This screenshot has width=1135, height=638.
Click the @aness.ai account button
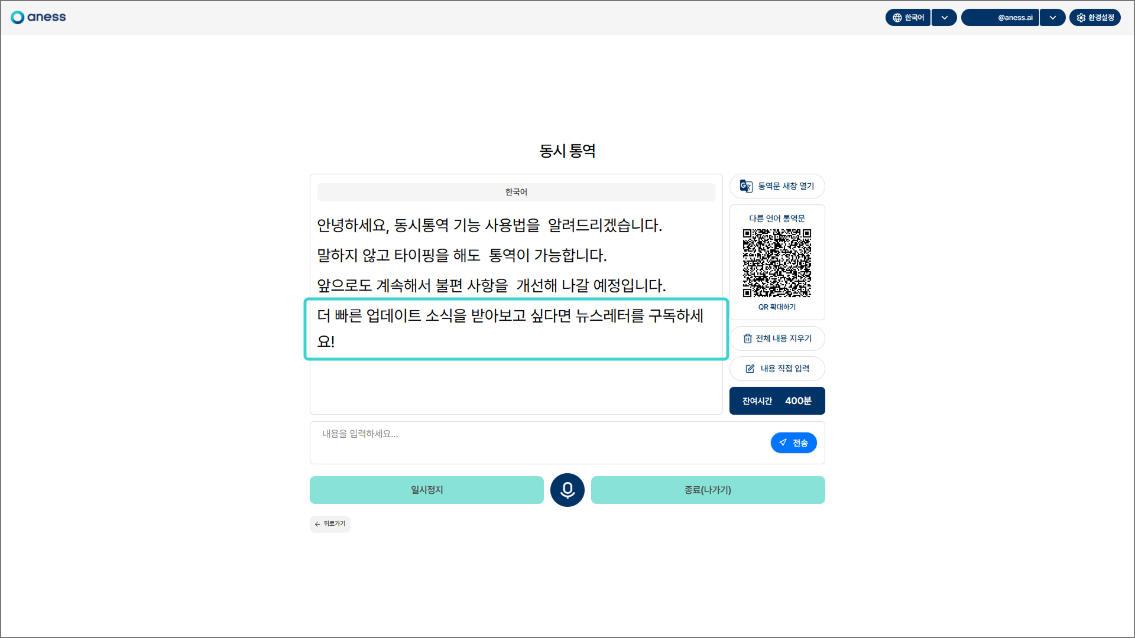[1000, 18]
